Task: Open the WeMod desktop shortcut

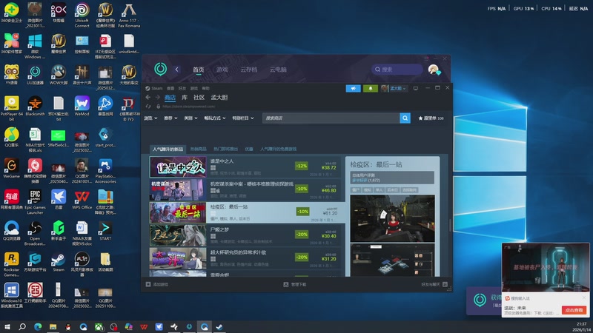Action: pyautogui.click(x=82, y=106)
